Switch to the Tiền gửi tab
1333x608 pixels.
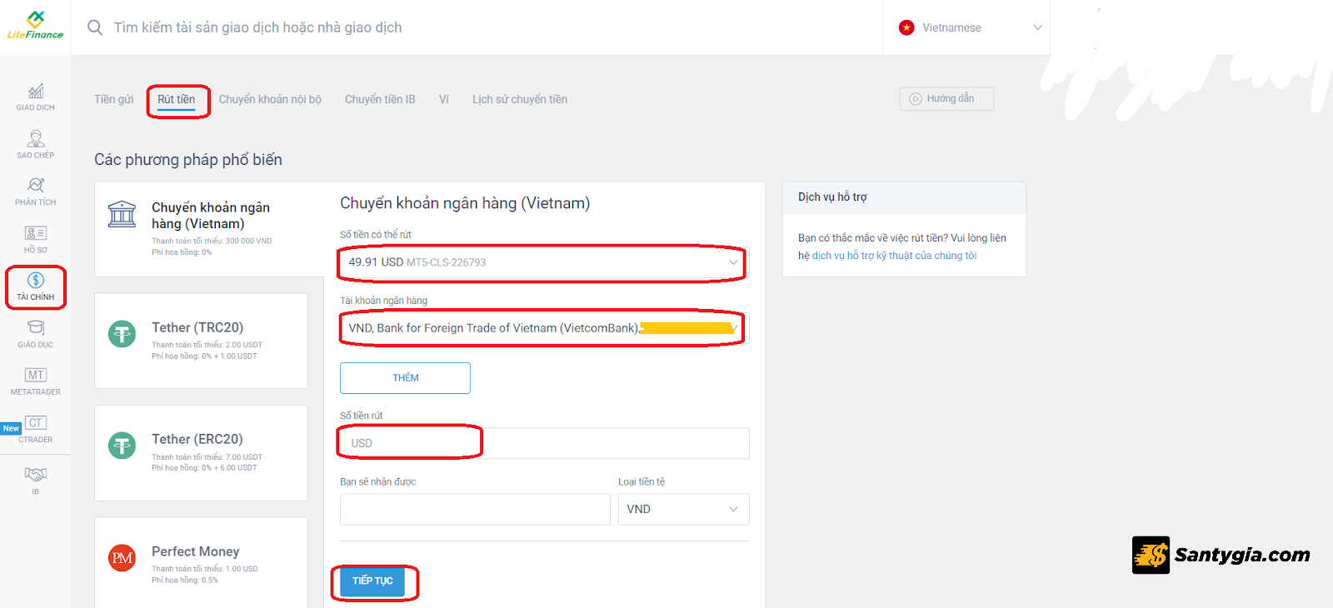point(114,99)
